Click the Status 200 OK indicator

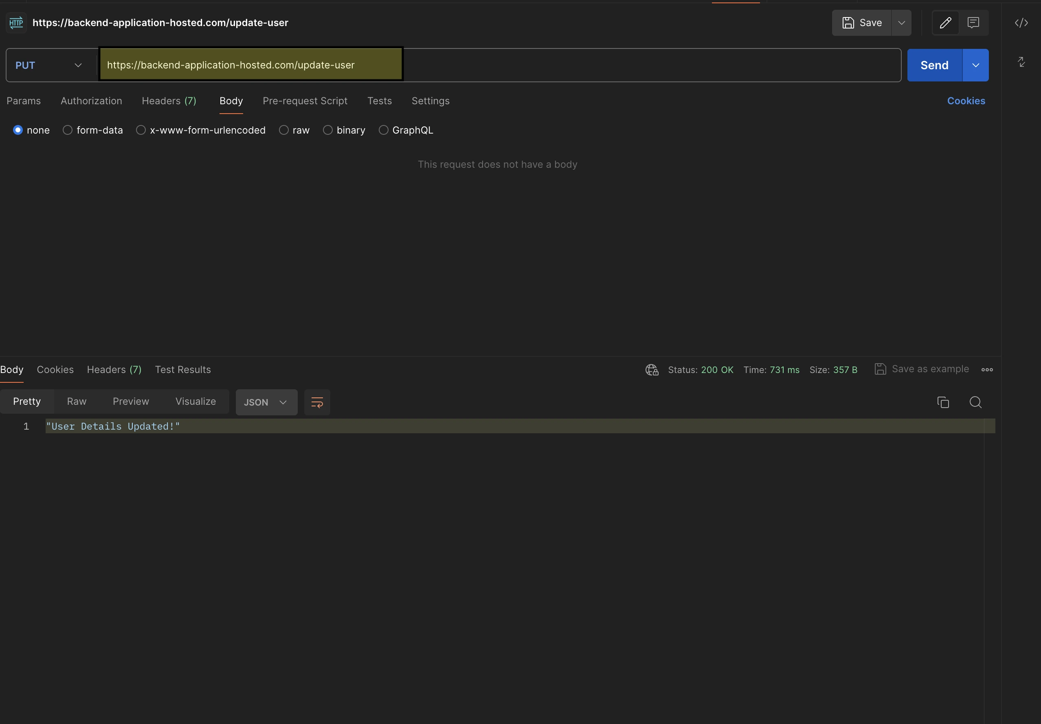click(701, 370)
